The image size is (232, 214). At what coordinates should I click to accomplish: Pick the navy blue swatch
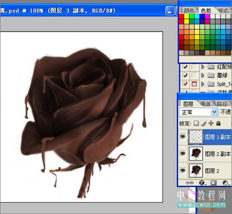point(202,21)
